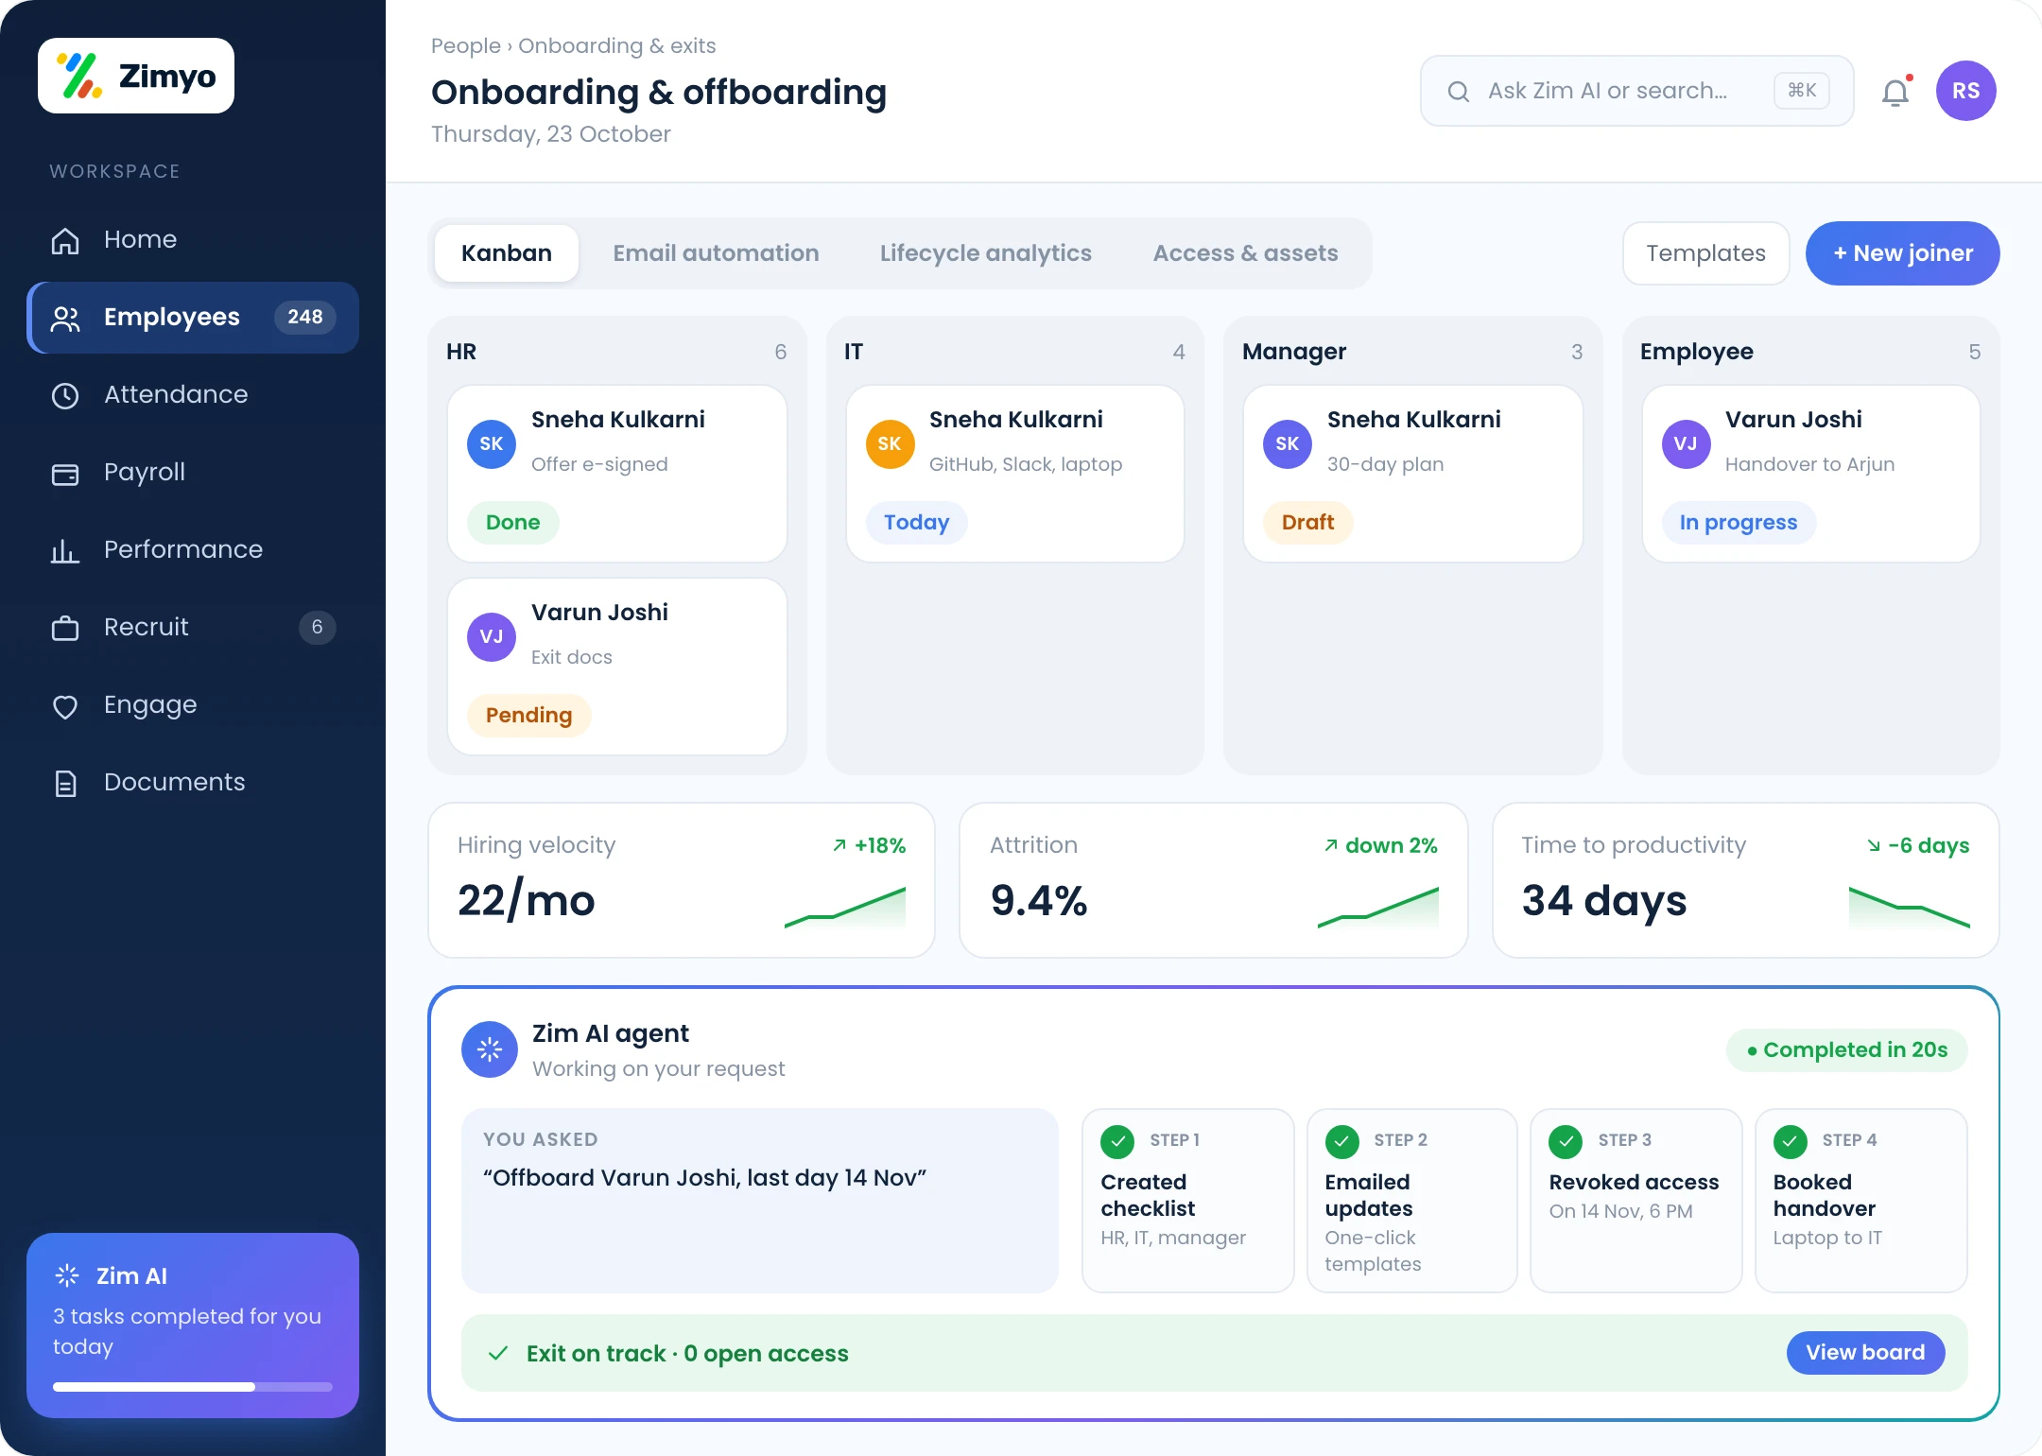Click the search magnifier icon
The width and height of the screenshot is (2042, 1456).
coord(1459,91)
